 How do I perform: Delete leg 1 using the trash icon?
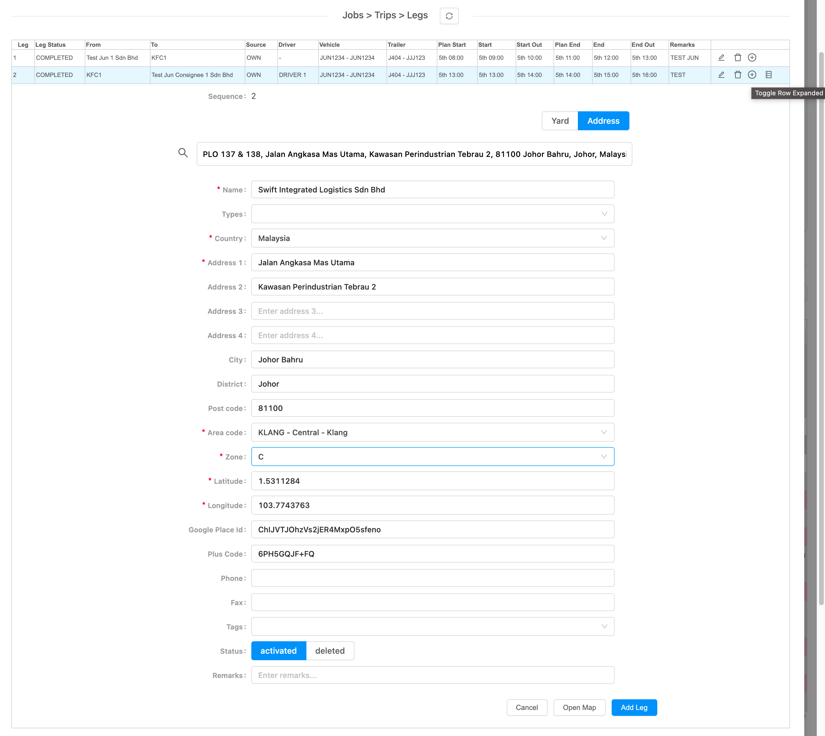[x=738, y=58]
